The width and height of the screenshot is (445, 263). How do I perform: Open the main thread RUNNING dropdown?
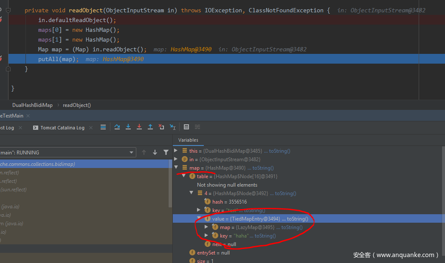point(131,152)
